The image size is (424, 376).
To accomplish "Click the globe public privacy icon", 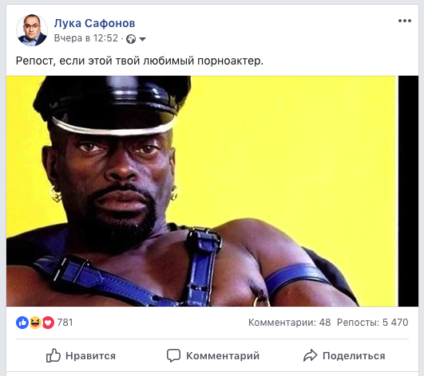I will (x=131, y=39).
